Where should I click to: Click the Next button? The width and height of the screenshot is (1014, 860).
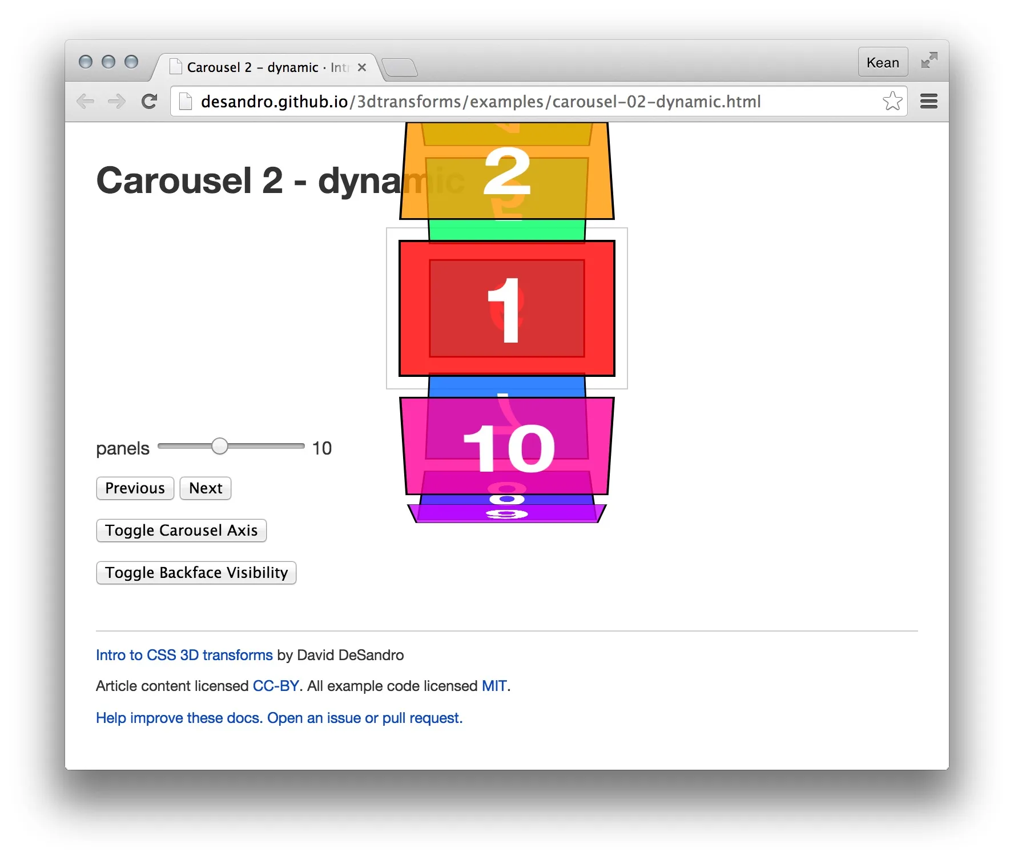pyautogui.click(x=206, y=488)
